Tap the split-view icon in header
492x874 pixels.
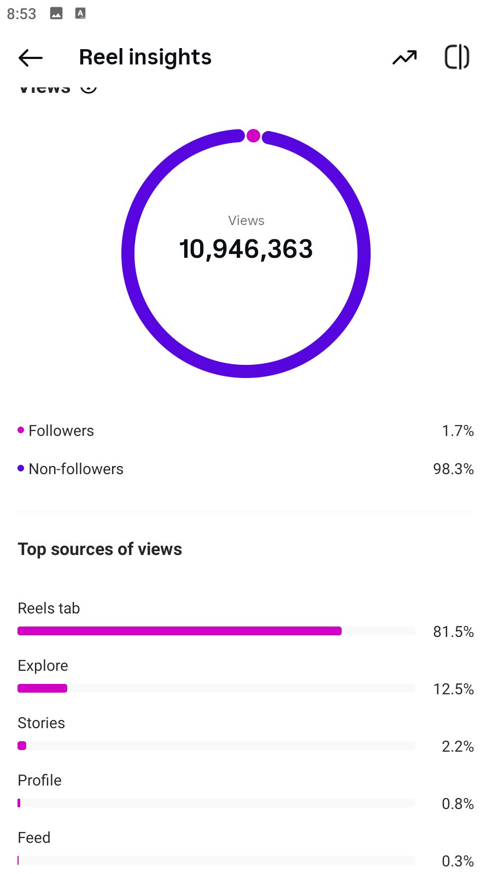(457, 57)
